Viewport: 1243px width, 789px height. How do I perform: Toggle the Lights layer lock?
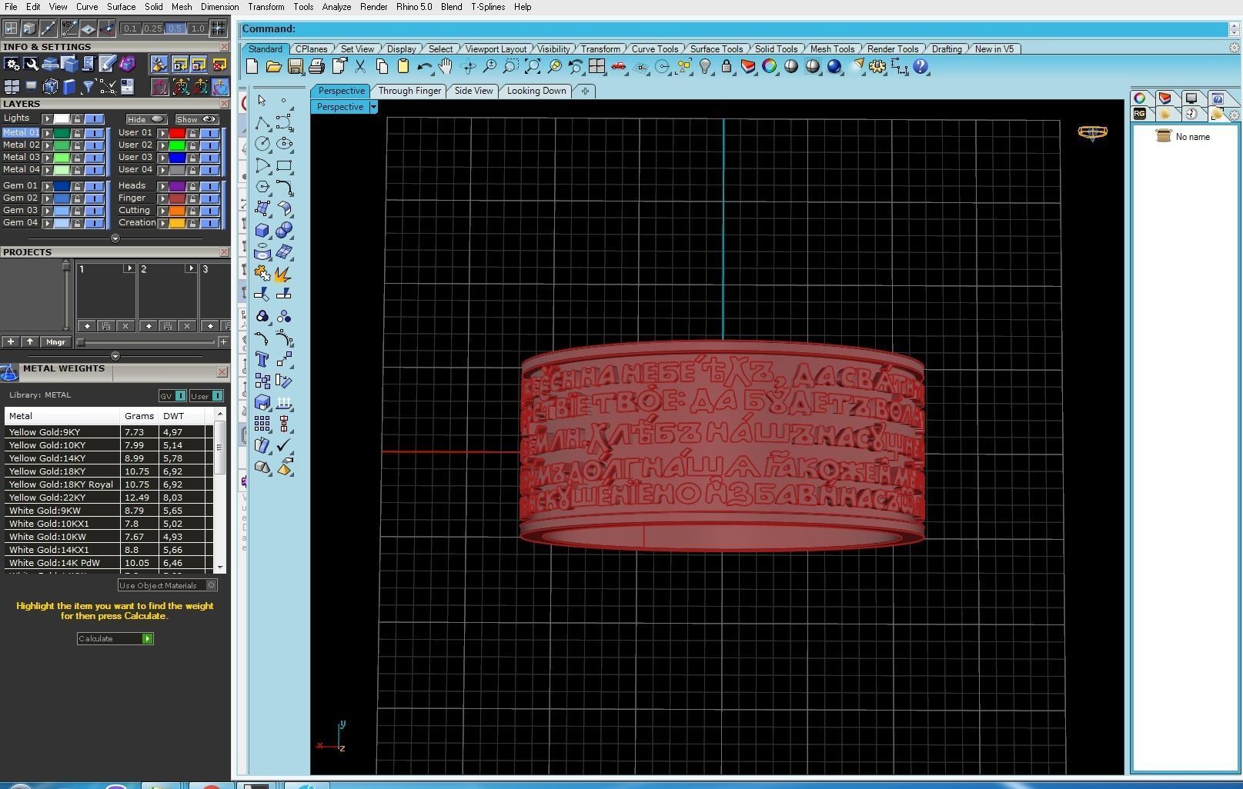coord(77,119)
